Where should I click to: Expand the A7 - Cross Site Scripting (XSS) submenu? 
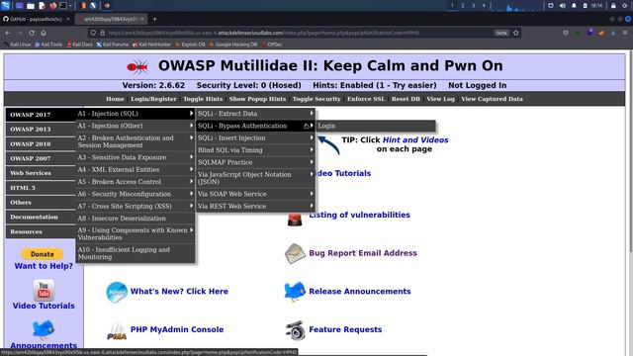click(x=136, y=206)
